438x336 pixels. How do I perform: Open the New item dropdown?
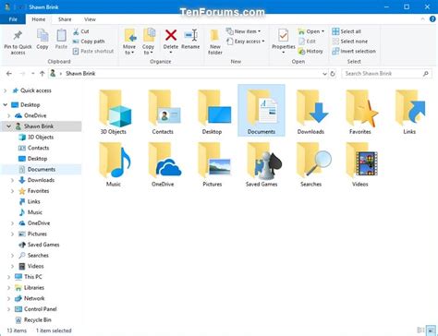[243, 31]
